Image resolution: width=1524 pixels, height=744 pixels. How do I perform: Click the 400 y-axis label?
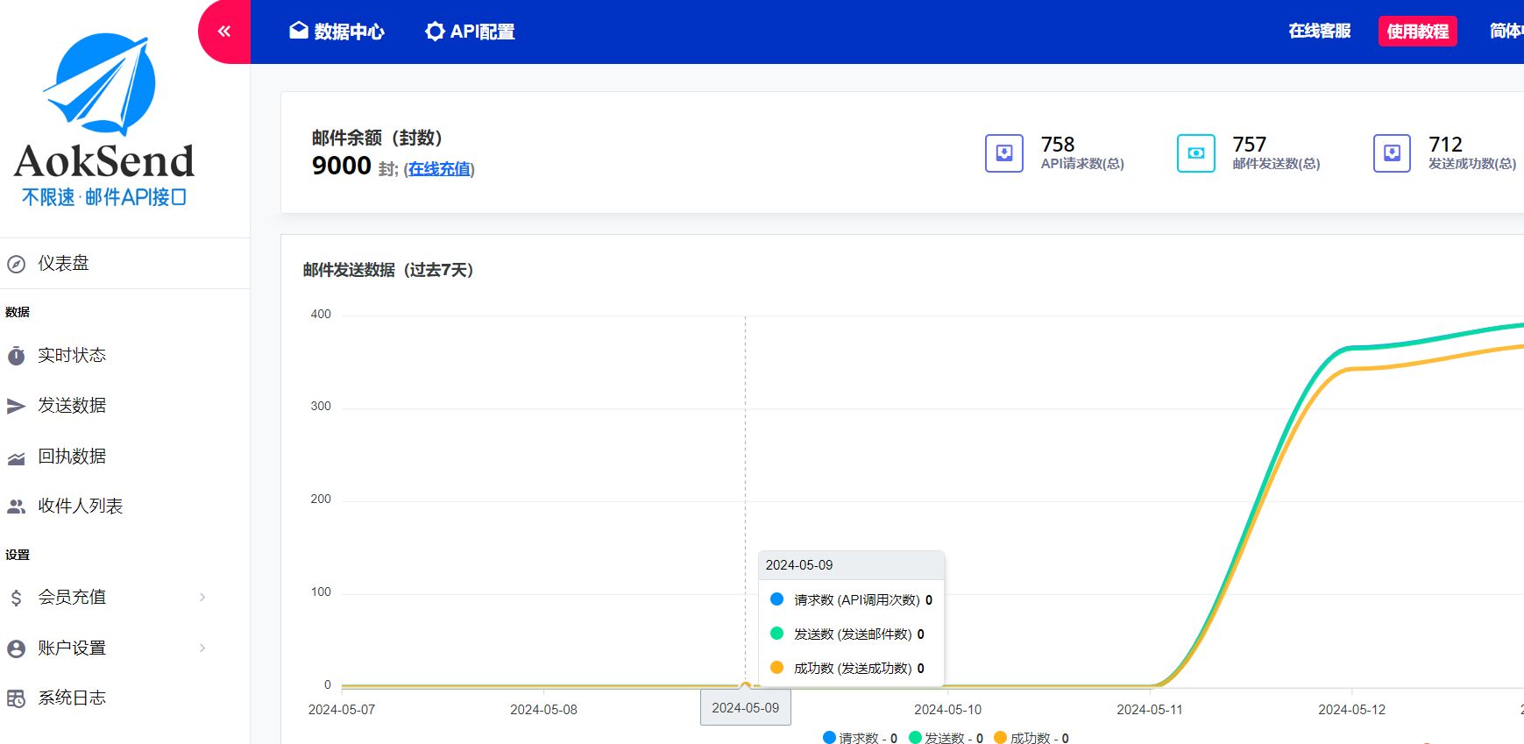(x=321, y=314)
